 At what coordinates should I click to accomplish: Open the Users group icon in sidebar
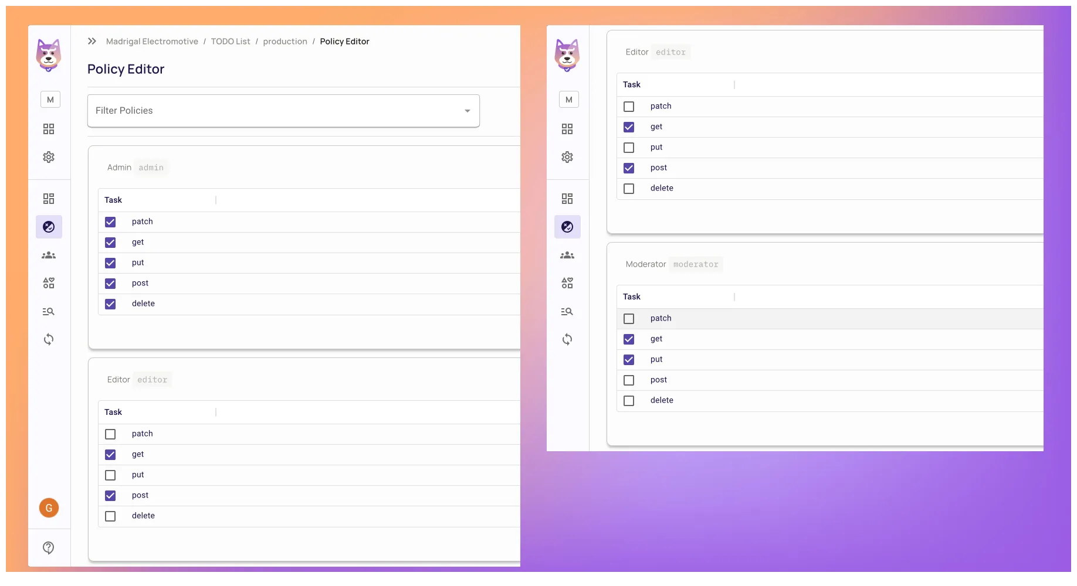point(49,255)
